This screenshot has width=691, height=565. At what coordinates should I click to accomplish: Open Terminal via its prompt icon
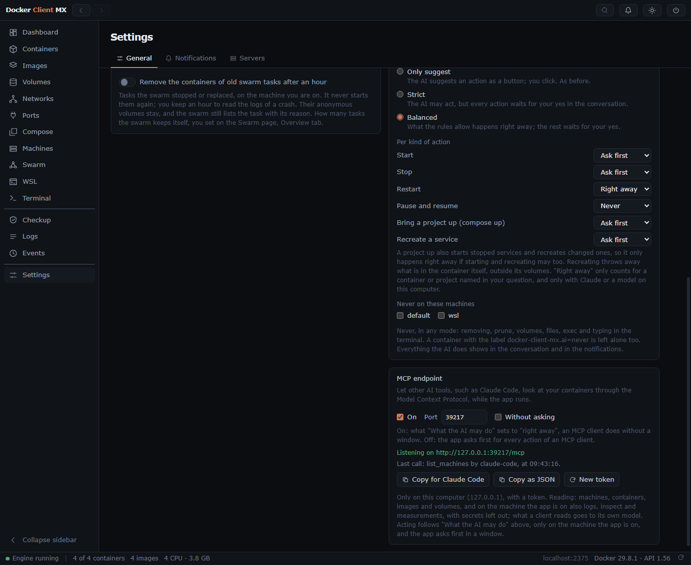[x=13, y=198]
